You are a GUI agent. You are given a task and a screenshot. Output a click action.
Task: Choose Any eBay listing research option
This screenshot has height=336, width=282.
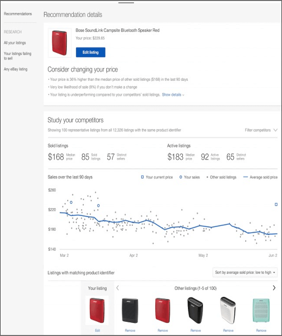pyautogui.click(x=16, y=69)
